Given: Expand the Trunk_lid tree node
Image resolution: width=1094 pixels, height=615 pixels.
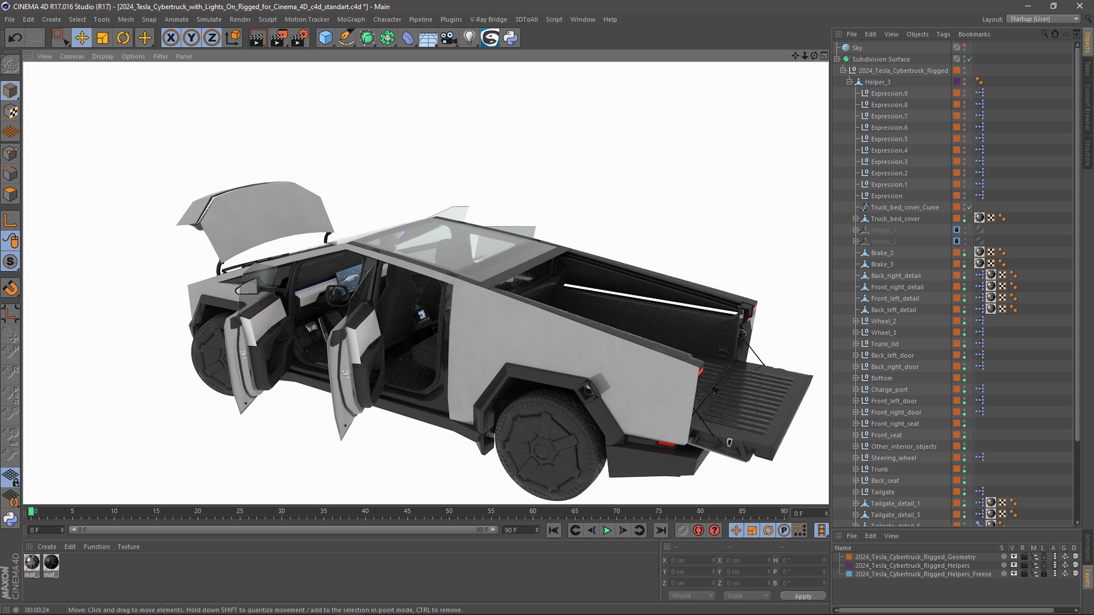Looking at the screenshot, I should click(x=856, y=344).
